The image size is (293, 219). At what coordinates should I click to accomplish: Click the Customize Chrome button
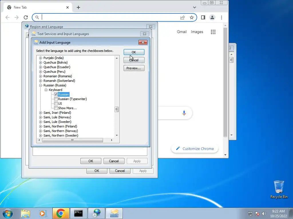(195, 149)
